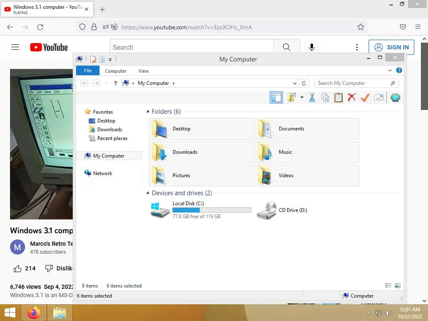The width and height of the screenshot is (428, 321).
Task: Switch to details view icon in status bar
Action: pos(388,285)
